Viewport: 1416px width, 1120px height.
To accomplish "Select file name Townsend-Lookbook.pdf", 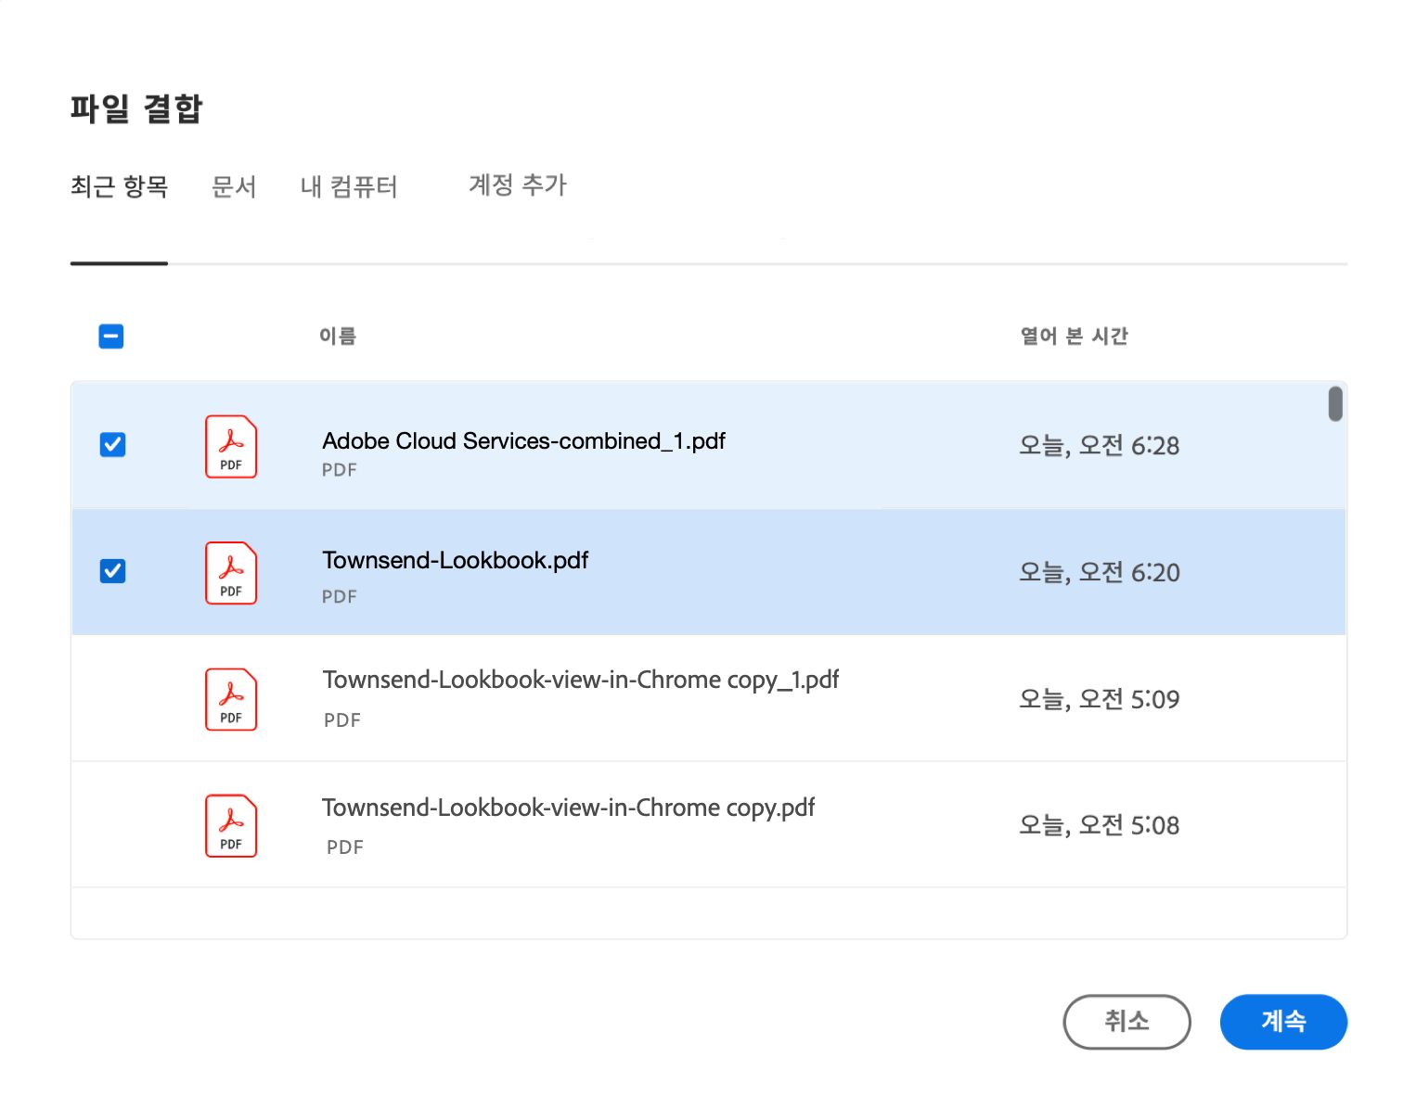I will [455, 560].
